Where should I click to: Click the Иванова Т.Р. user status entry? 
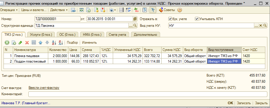tap(26, 103)
